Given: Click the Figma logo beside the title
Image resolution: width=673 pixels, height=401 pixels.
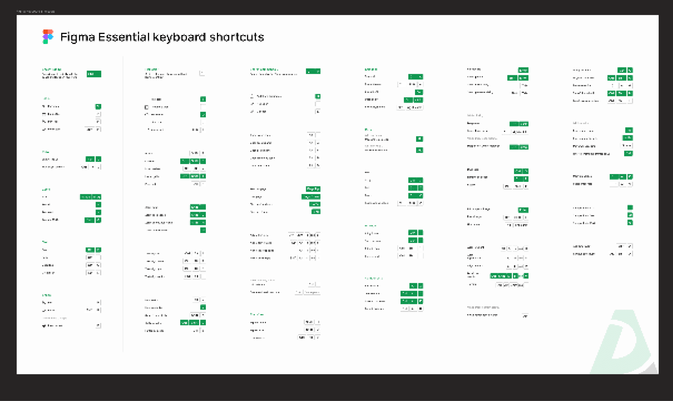Looking at the screenshot, I should [x=48, y=37].
